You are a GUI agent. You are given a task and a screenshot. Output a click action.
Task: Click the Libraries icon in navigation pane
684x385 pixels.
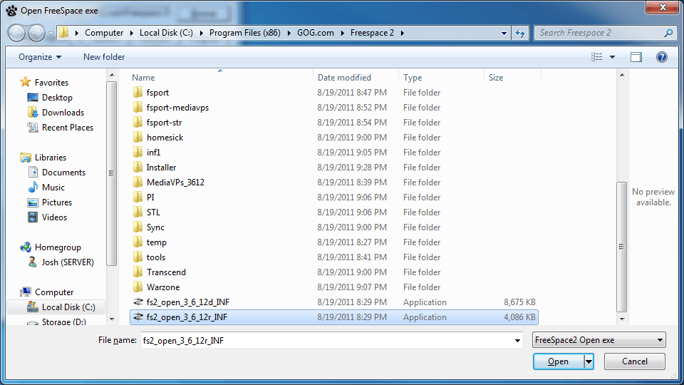click(x=26, y=158)
